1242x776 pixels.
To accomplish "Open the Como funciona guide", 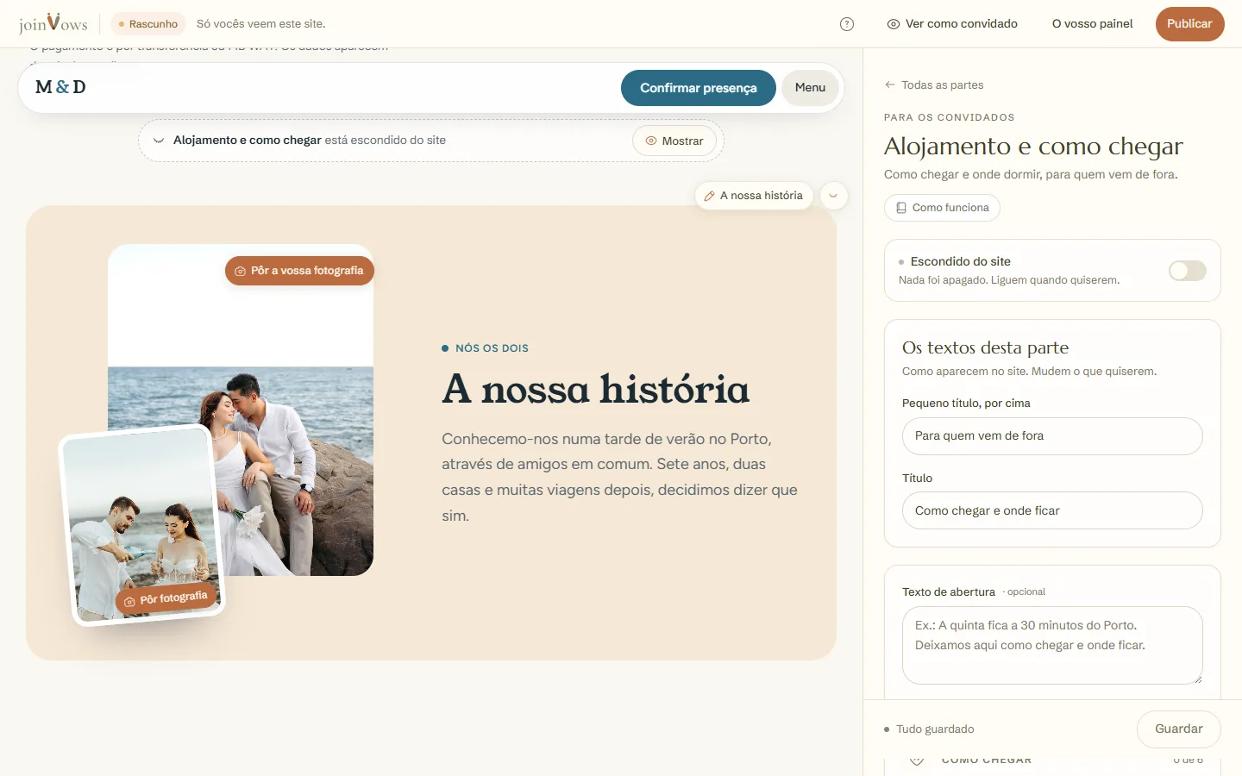I will pos(942,208).
